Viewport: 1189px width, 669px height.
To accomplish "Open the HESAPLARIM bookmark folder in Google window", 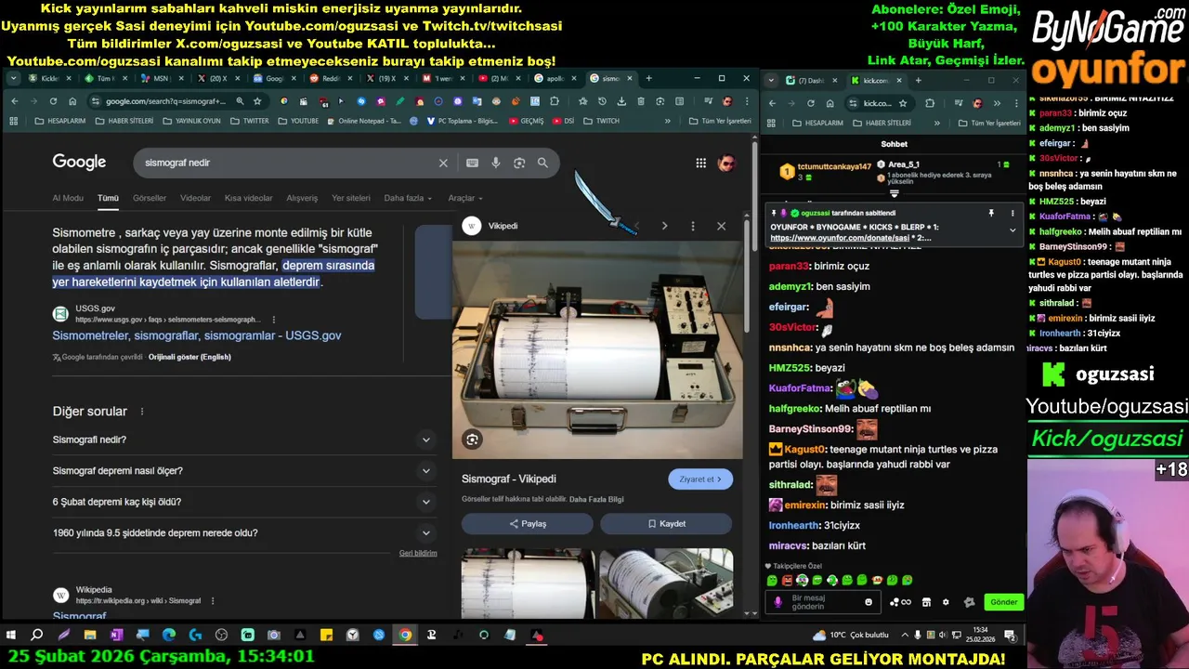I will coord(60,121).
